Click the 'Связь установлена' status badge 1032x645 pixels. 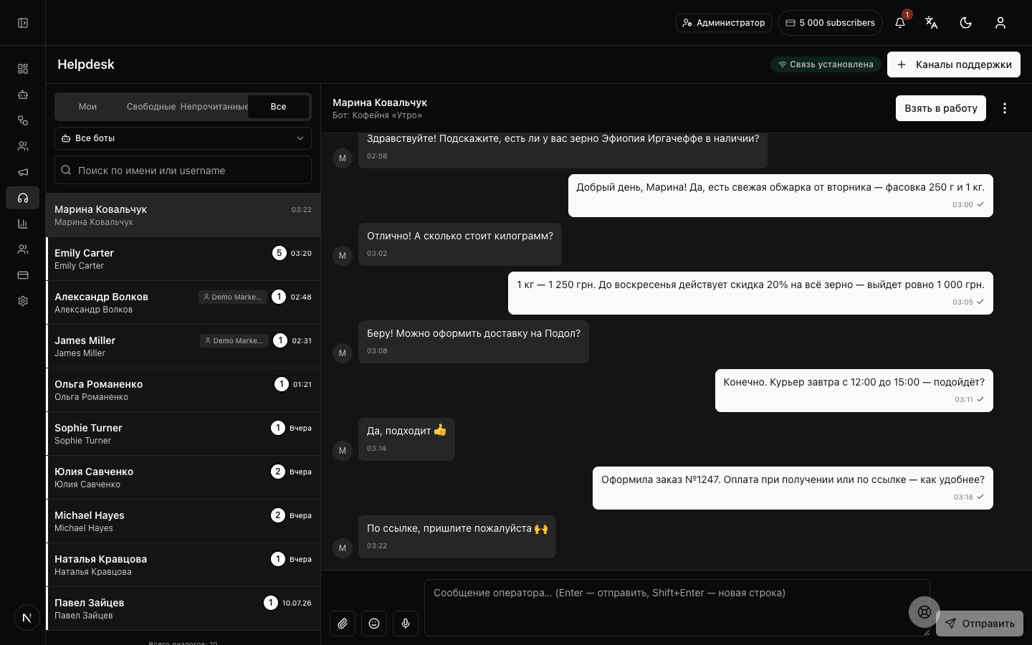tap(826, 64)
